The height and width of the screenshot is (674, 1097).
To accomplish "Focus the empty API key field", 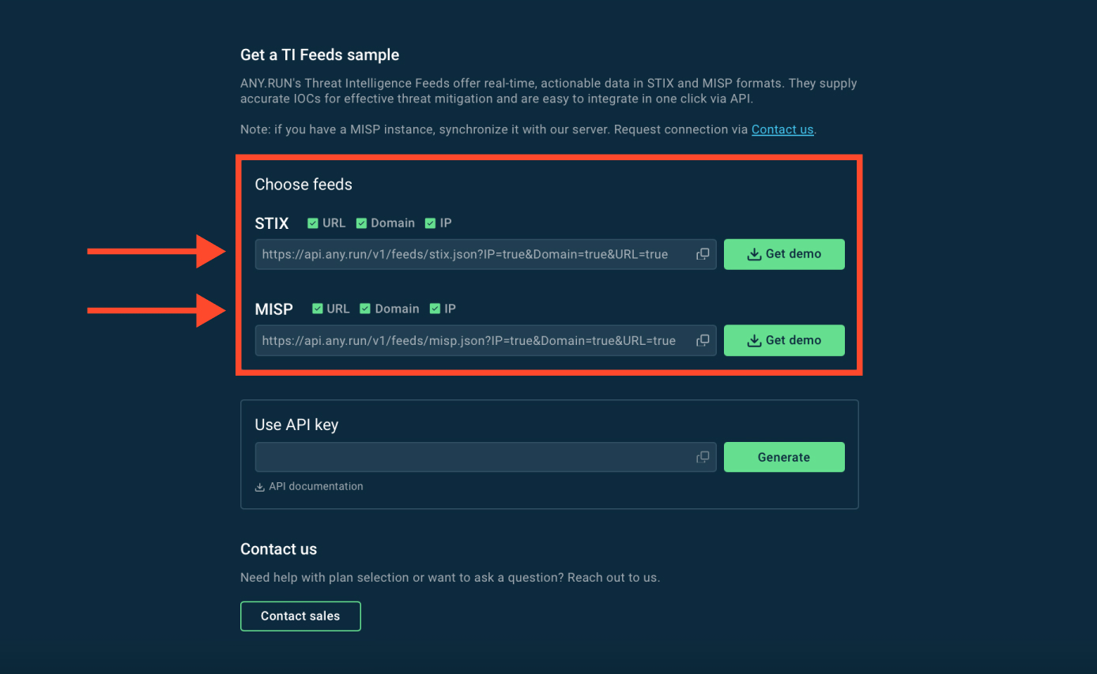I will click(470, 457).
